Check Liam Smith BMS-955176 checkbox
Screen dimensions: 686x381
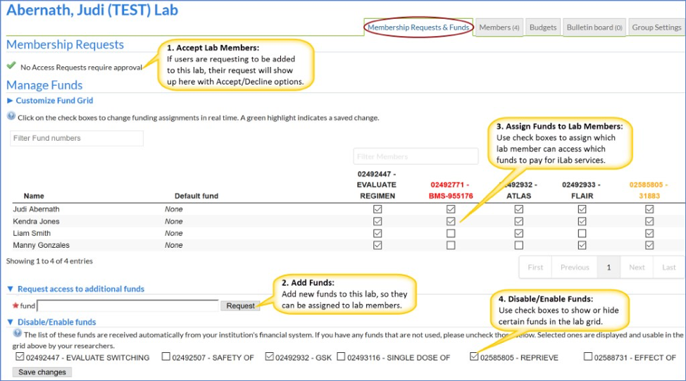tap(451, 234)
